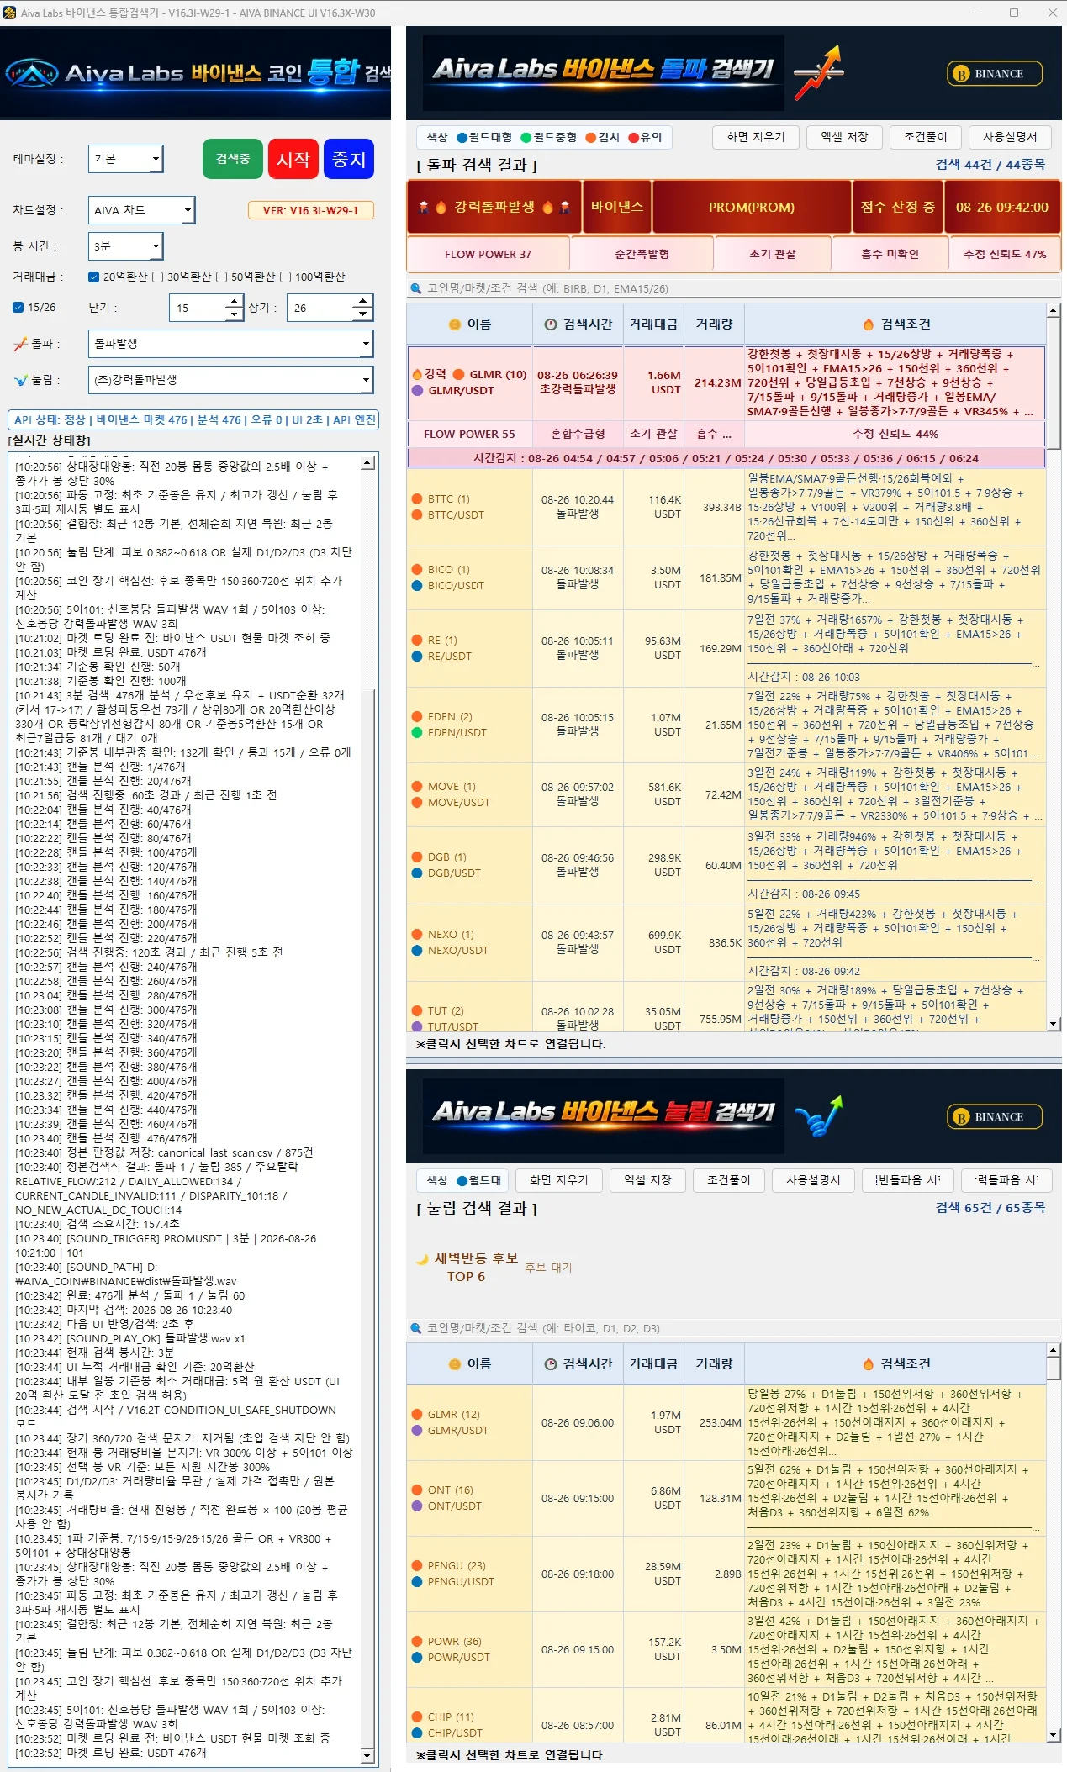Click the 눌림 검색기 blue check logo icon

pyautogui.click(x=819, y=1116)
